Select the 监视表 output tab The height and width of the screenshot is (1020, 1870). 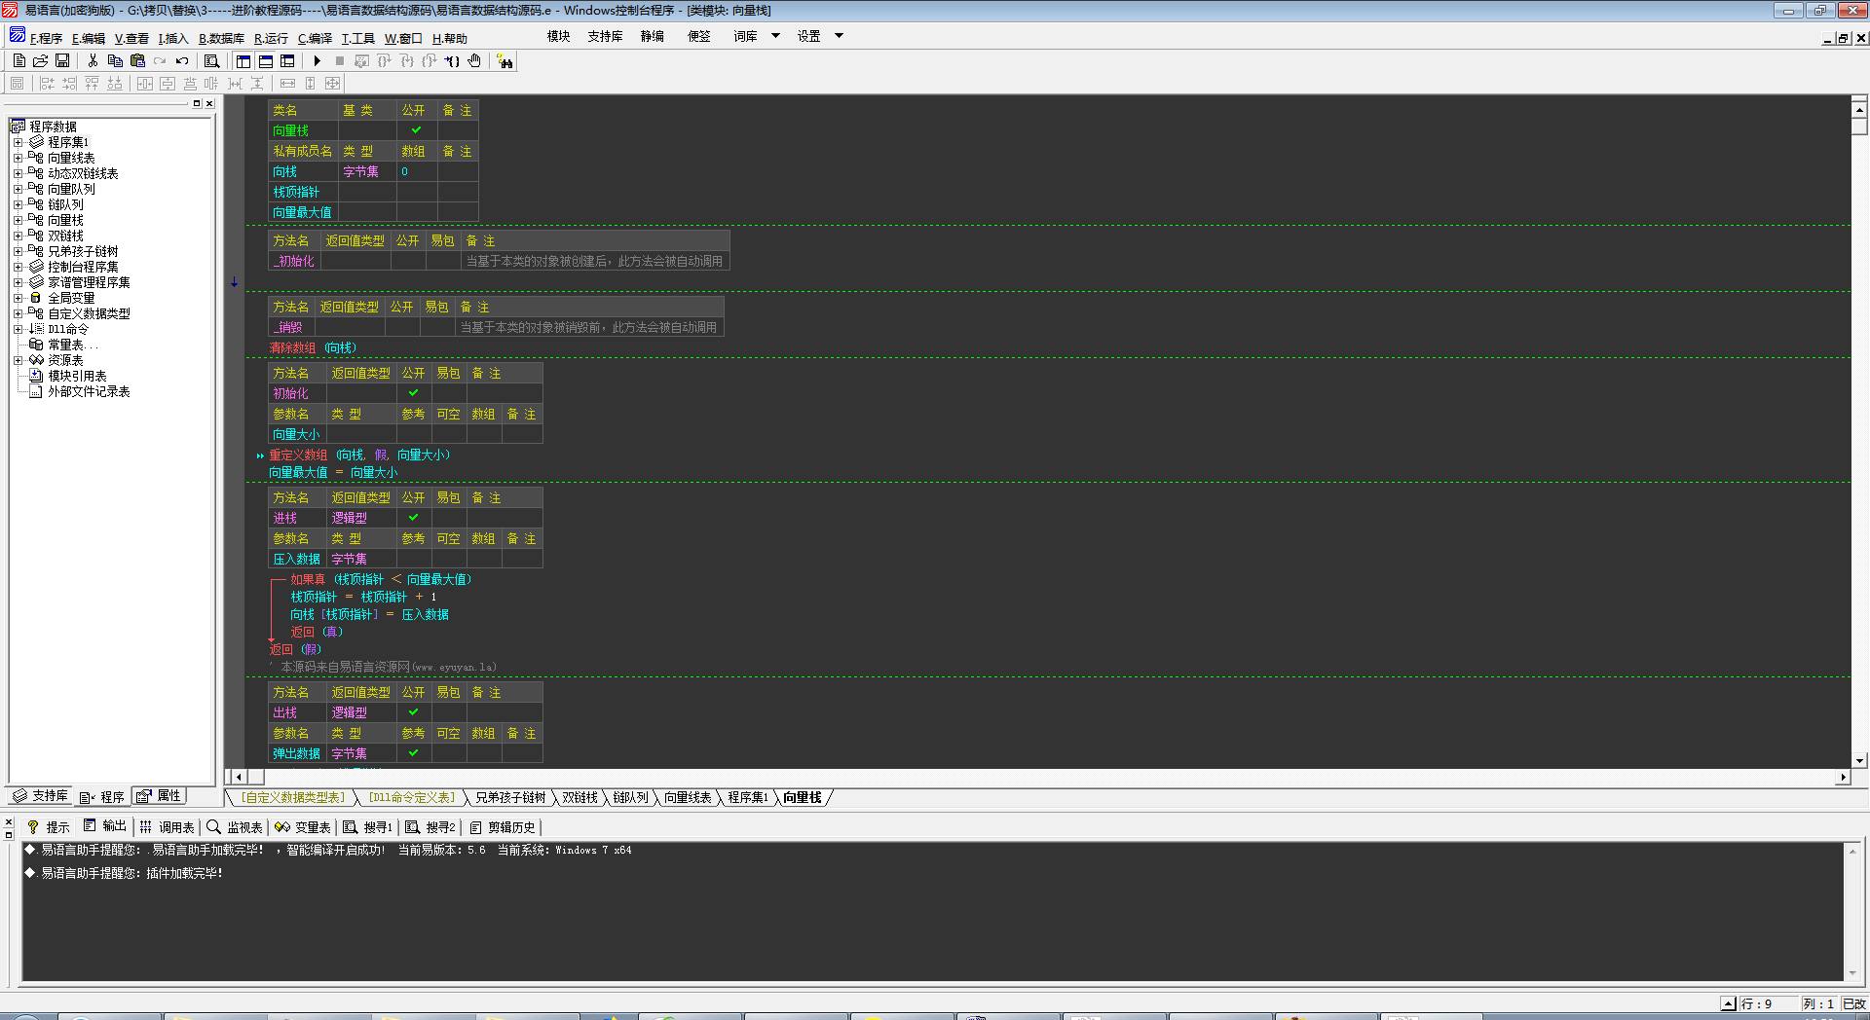235,827
